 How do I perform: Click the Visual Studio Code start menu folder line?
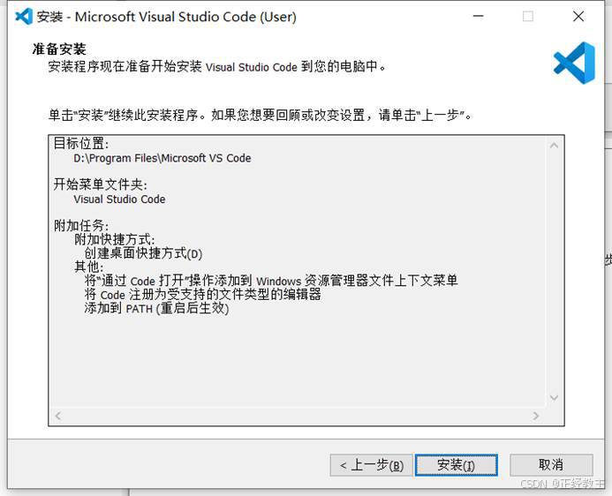point(119,199)
